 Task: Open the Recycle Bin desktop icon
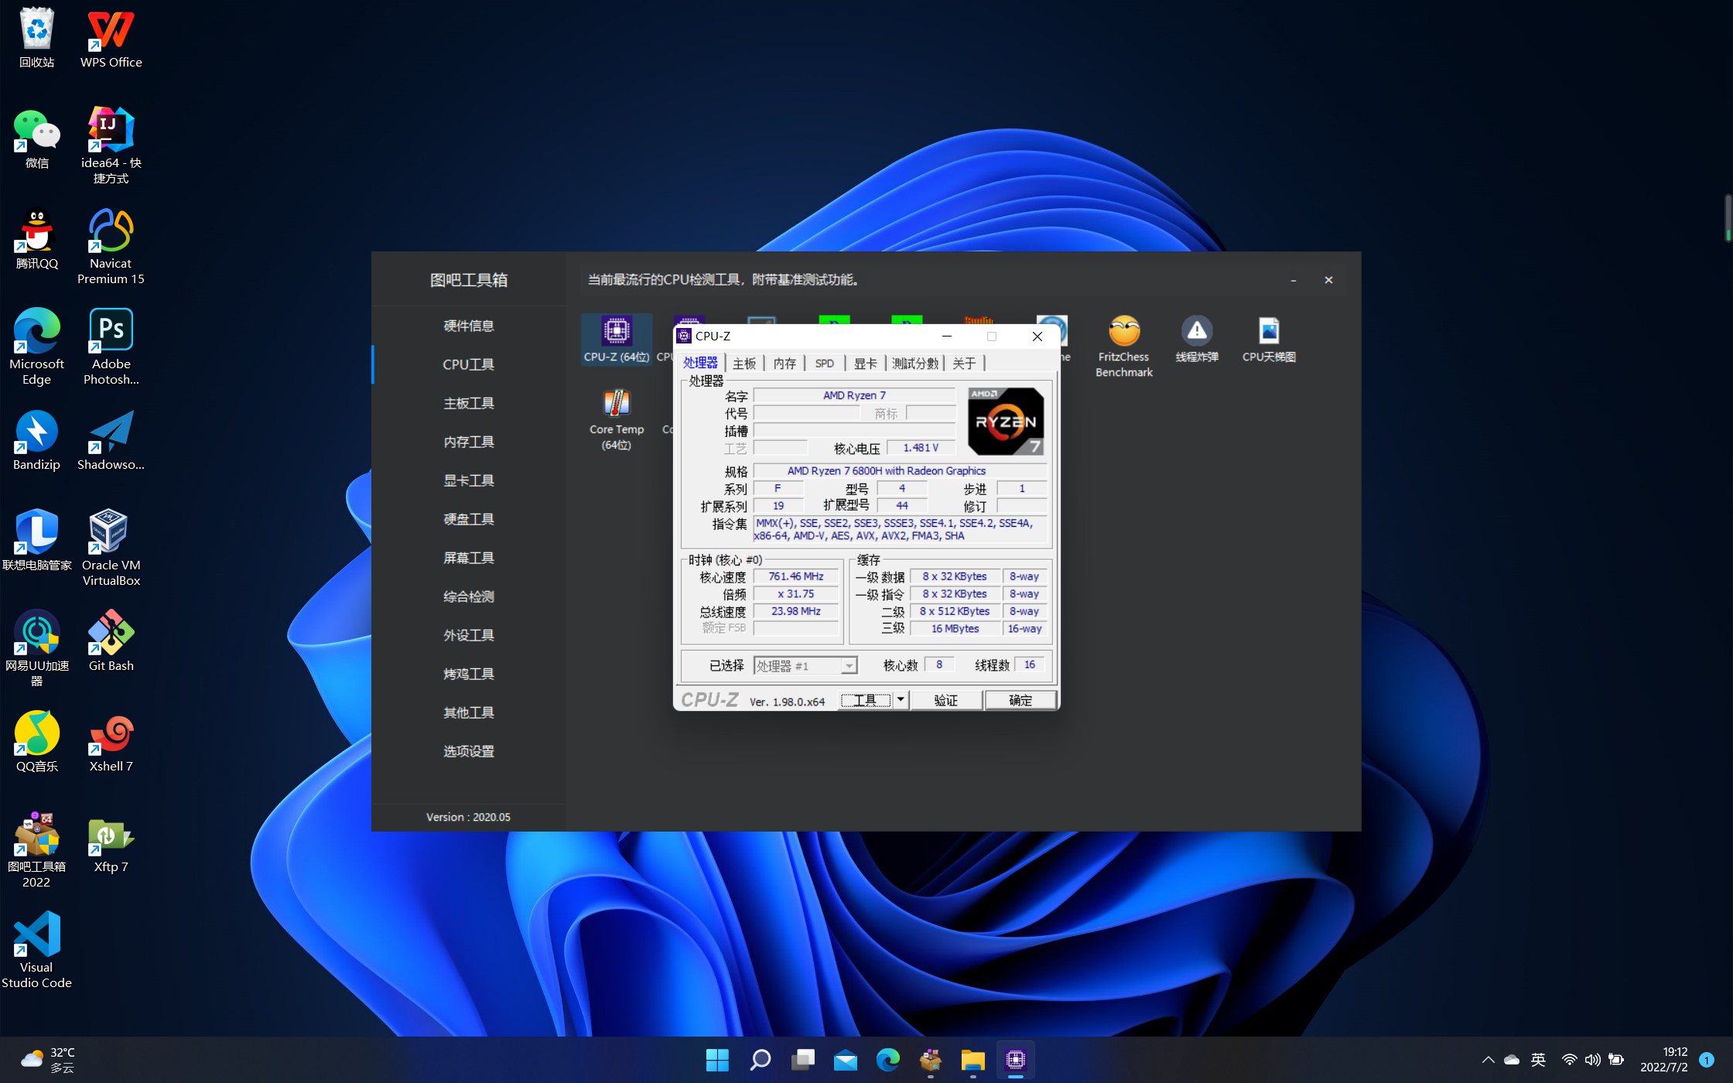point(36,39)
